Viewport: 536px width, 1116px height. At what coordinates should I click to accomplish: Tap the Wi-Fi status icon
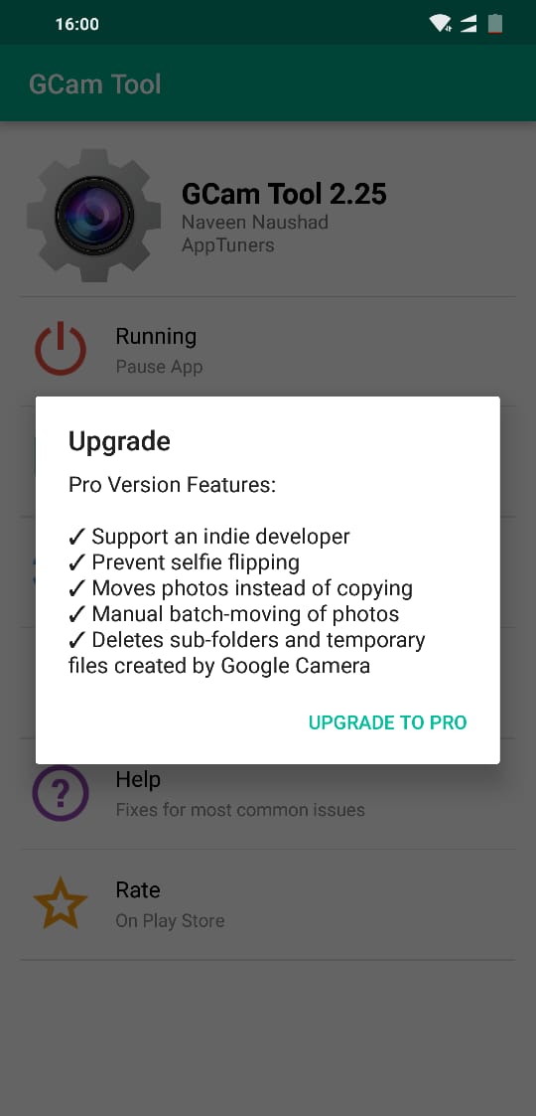pyautogui.click(x=441, y=24)
